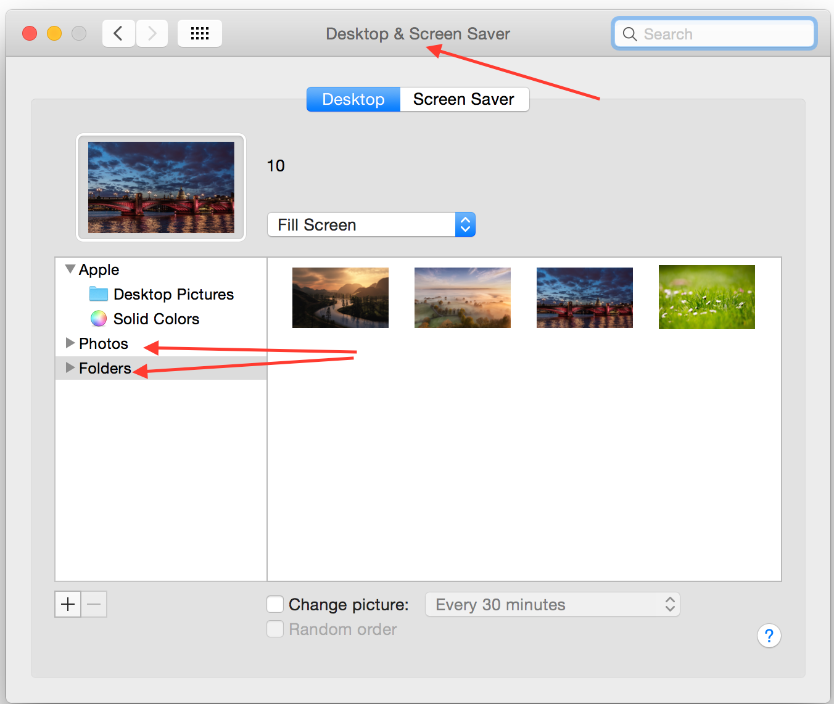Choose the sunset river valley wallpaper
834x704 pixels.
click(x=341, y=298)
